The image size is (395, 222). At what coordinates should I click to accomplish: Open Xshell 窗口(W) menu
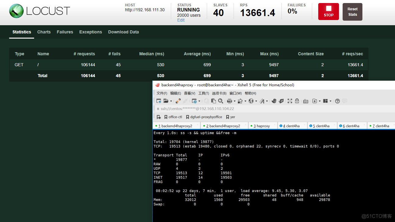click(235, 93)
